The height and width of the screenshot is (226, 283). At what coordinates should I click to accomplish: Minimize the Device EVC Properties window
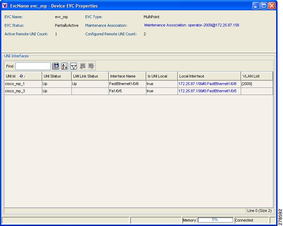[x=256, y=6]
